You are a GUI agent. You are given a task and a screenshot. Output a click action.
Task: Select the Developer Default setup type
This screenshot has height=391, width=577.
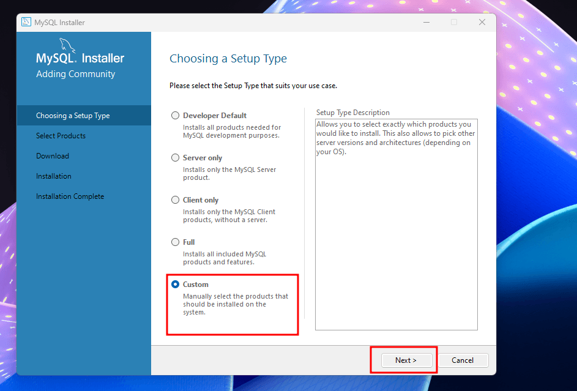click(175, 116)
